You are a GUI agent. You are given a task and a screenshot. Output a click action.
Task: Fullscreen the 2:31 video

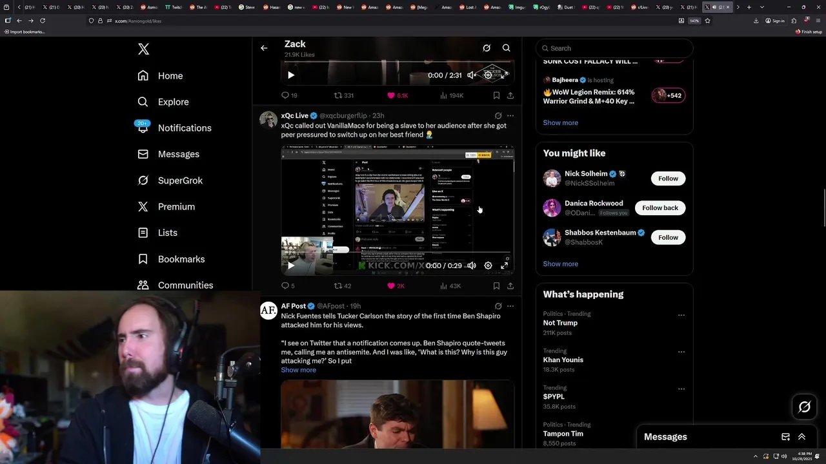point(505,75)
